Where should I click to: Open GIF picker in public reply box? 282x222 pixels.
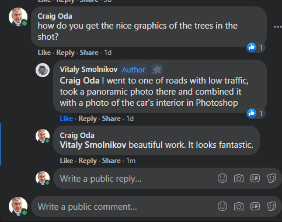[255, 178]
